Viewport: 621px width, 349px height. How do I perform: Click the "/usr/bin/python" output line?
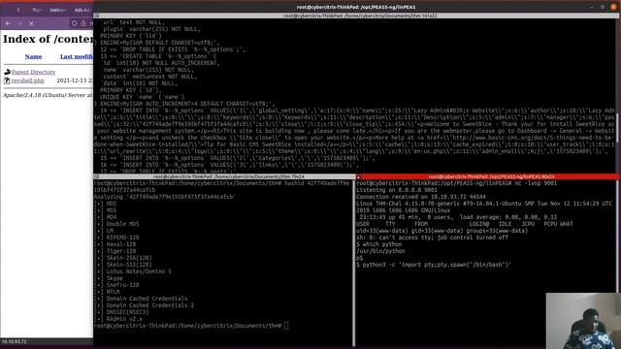[x=380, y=251]
